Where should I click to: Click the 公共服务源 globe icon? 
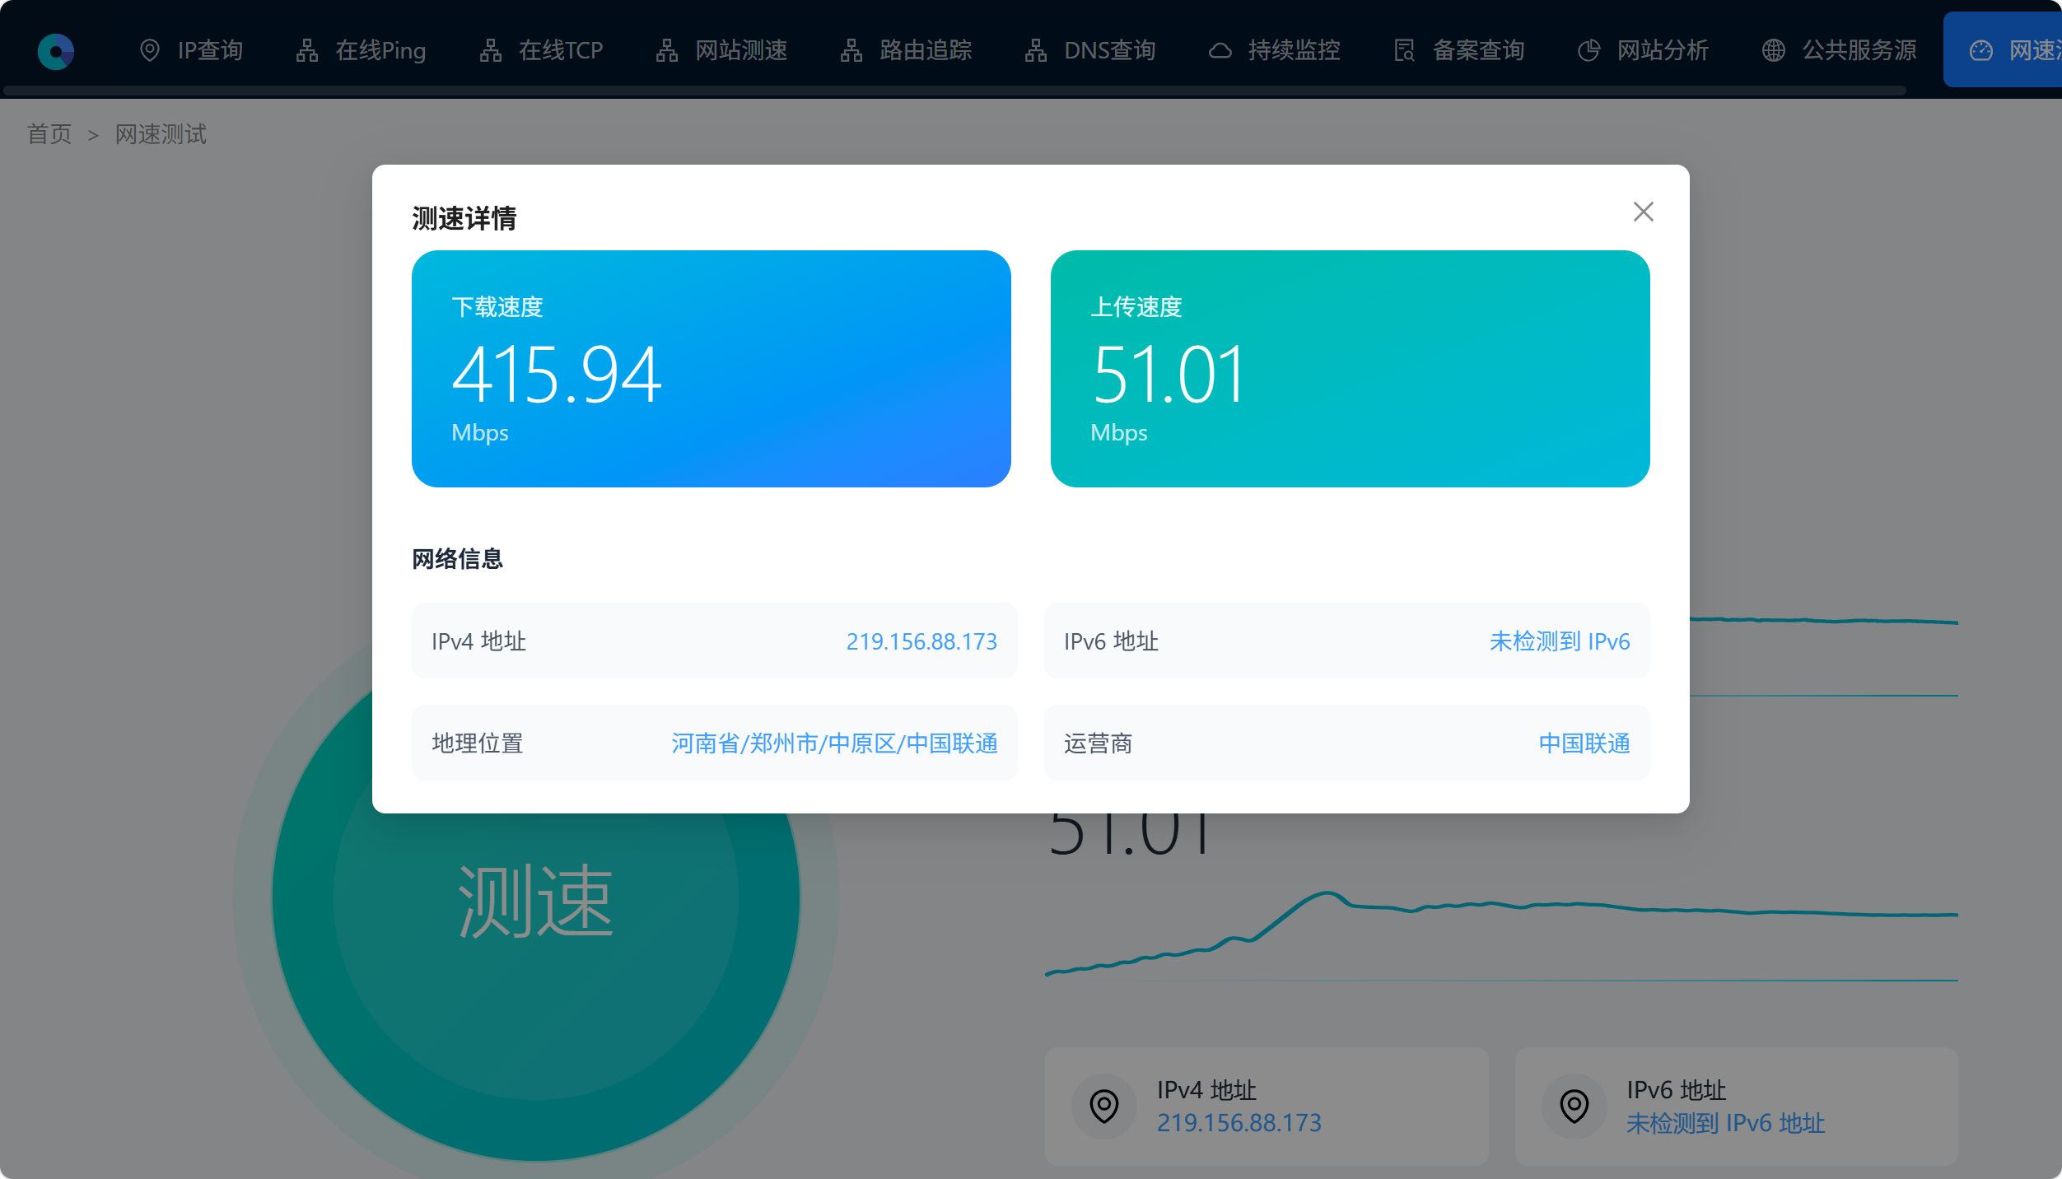(1773, 51)
